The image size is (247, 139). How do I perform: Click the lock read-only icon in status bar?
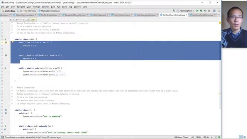(211, 137)
